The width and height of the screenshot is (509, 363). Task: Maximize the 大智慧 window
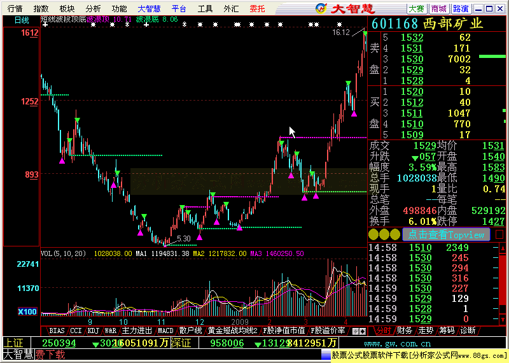(489, 9)
